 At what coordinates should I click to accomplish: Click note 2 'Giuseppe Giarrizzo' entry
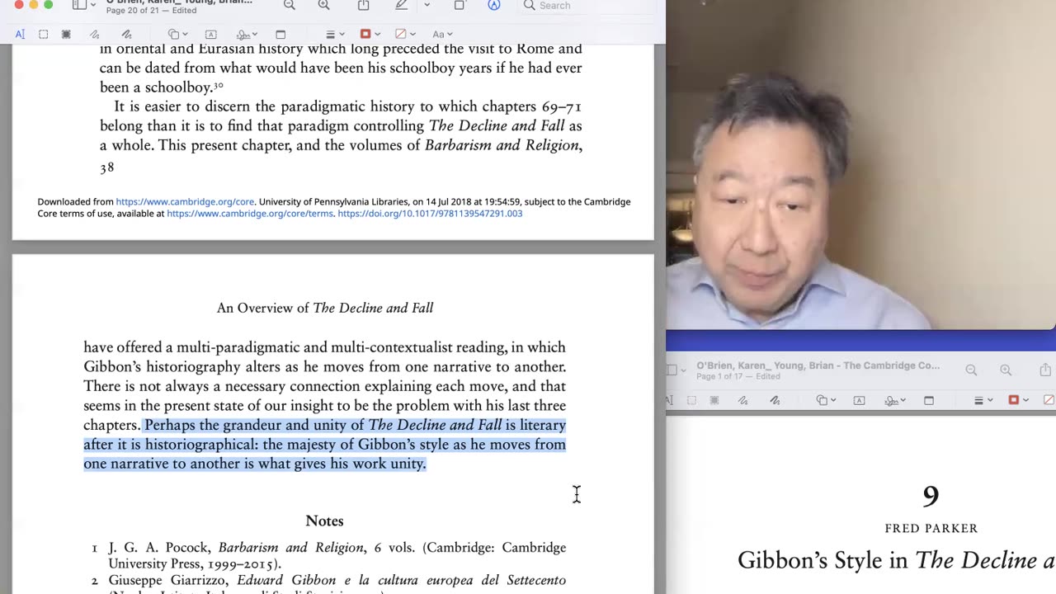(328, 583)
